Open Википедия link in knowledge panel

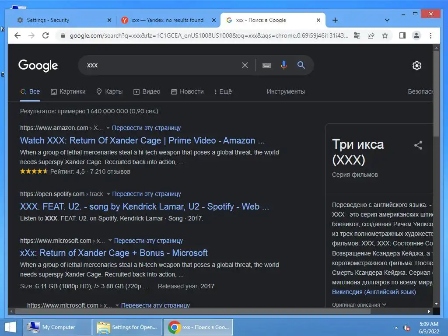374,292
